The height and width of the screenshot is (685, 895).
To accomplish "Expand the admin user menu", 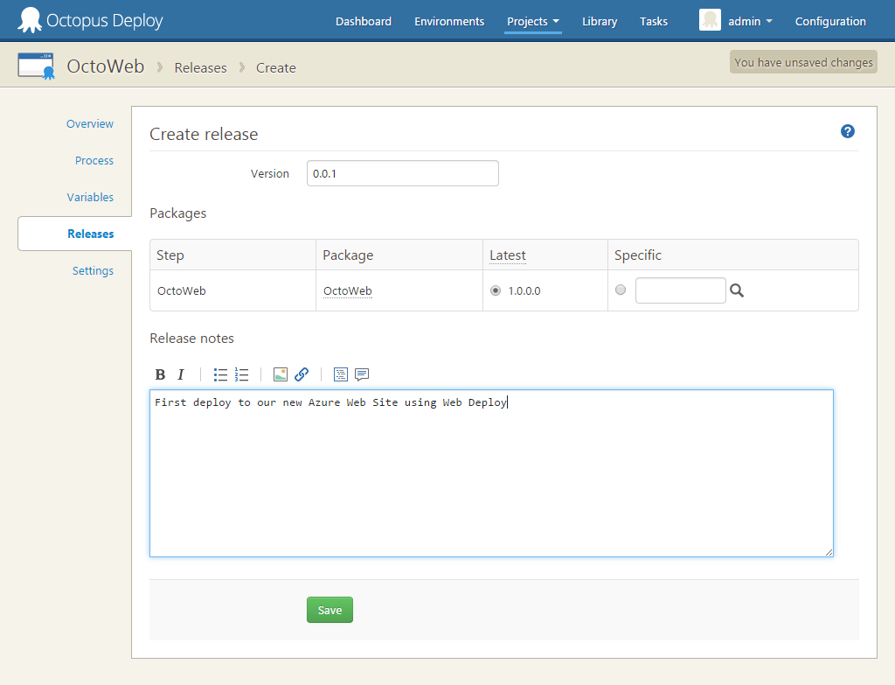I will [749, 21].
